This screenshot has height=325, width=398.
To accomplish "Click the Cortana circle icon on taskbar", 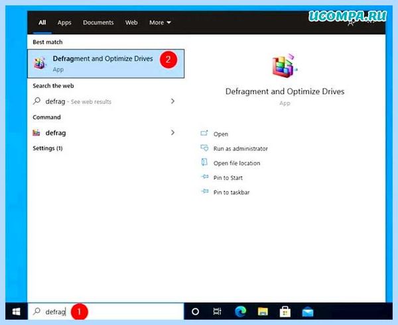I will click(195, 312).
